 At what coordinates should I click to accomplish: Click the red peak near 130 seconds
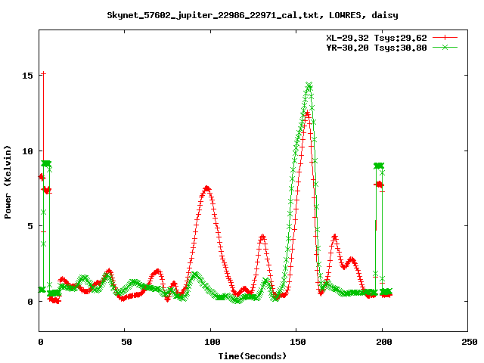pyautogui.click(x=262, y=237)
